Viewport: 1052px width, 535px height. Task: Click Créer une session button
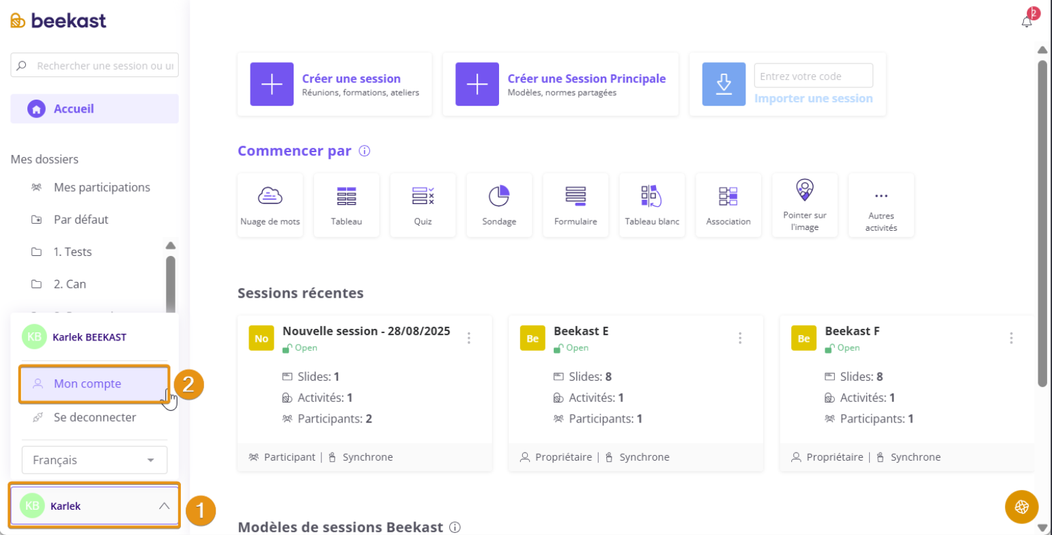pyautogui.click(x=335, y=84)
